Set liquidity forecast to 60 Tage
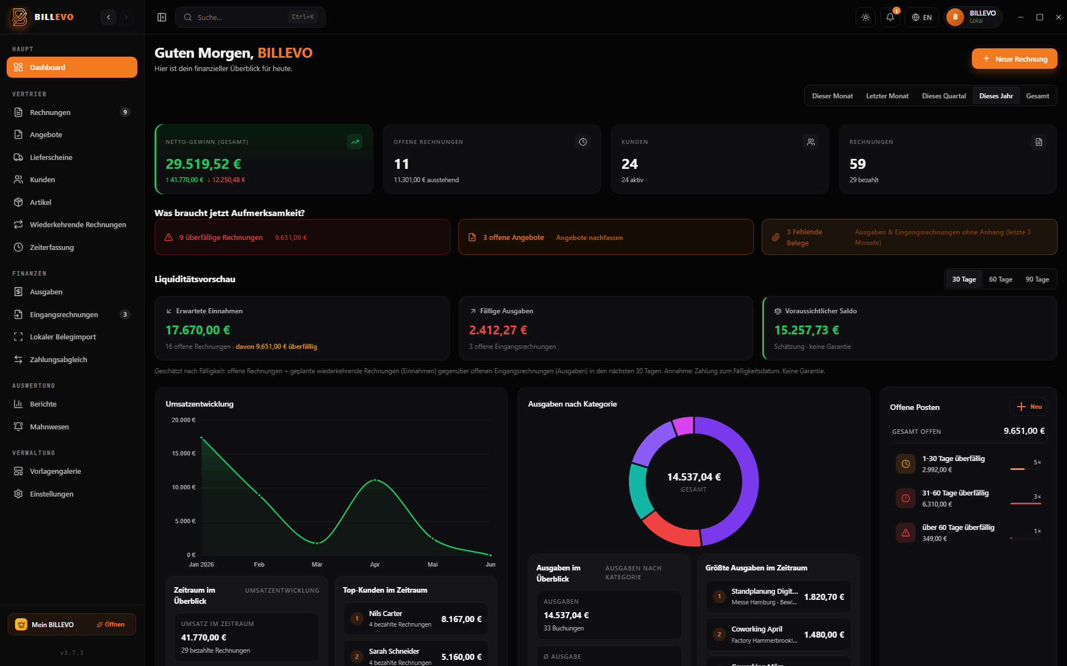Screen dimensions: 1067x666 coord(1000,279)
